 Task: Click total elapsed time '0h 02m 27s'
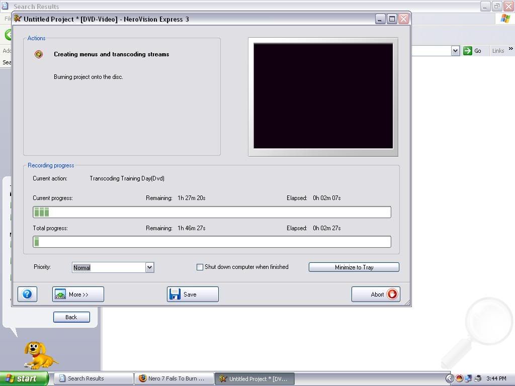[x=327, y=228]
